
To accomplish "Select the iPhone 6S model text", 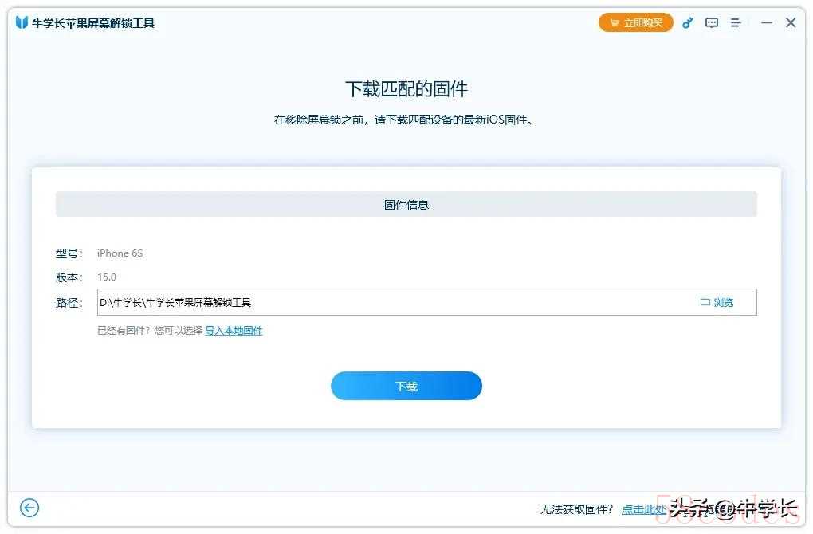I will point(120,253).
